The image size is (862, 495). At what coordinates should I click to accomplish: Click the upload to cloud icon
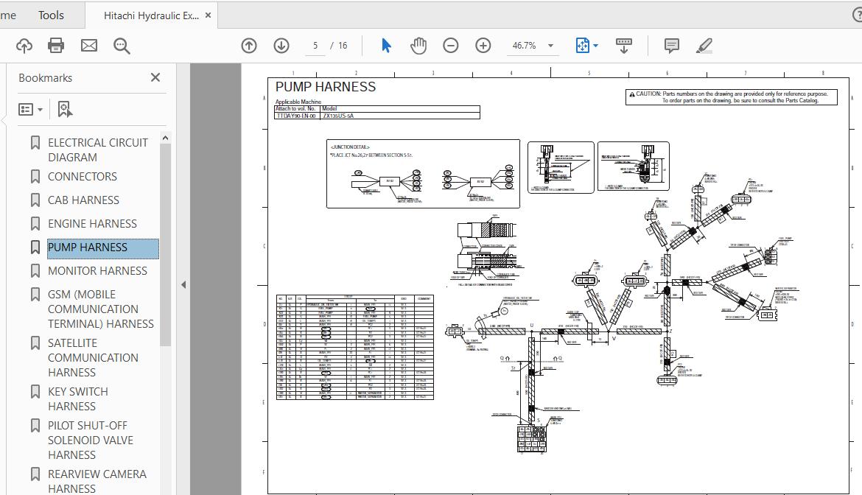(x=24, y=46)
